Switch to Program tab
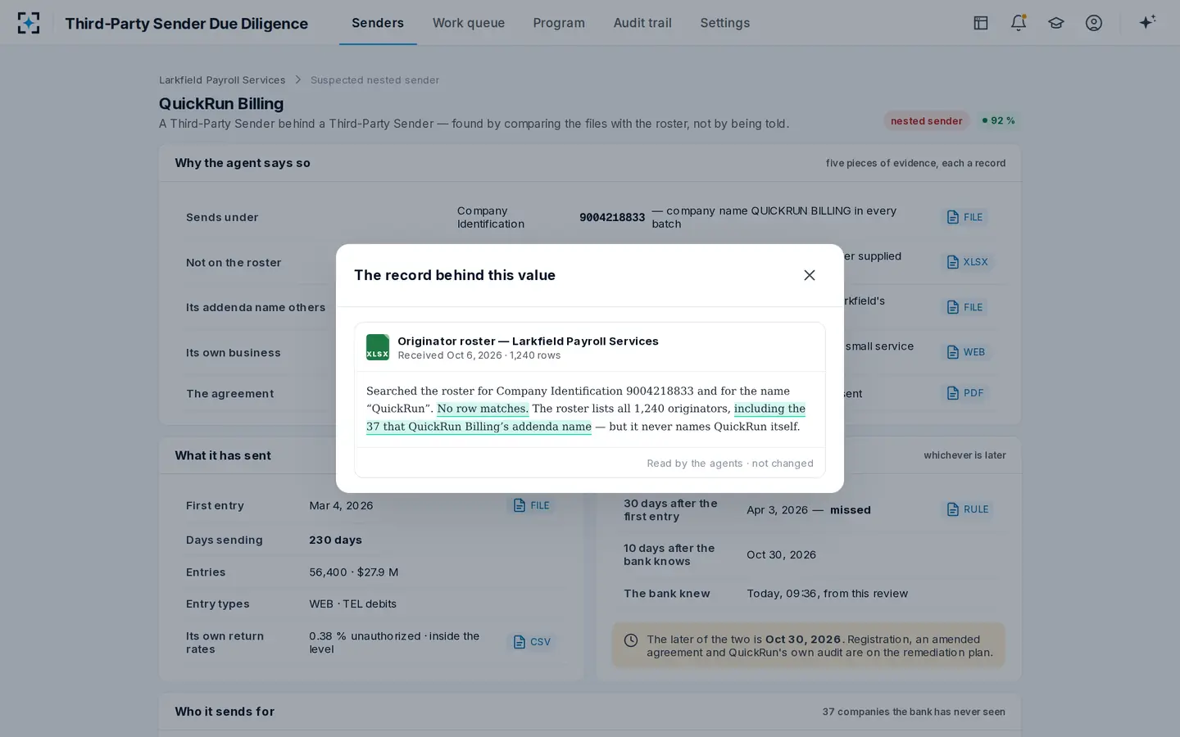Image resolution: width=1180 pixels, height=737 pixels. coord(559,23)
